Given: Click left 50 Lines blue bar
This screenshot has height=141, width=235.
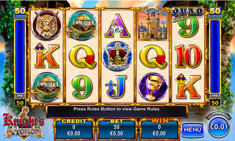Looking at the screenshot, I should click(20, 57).
